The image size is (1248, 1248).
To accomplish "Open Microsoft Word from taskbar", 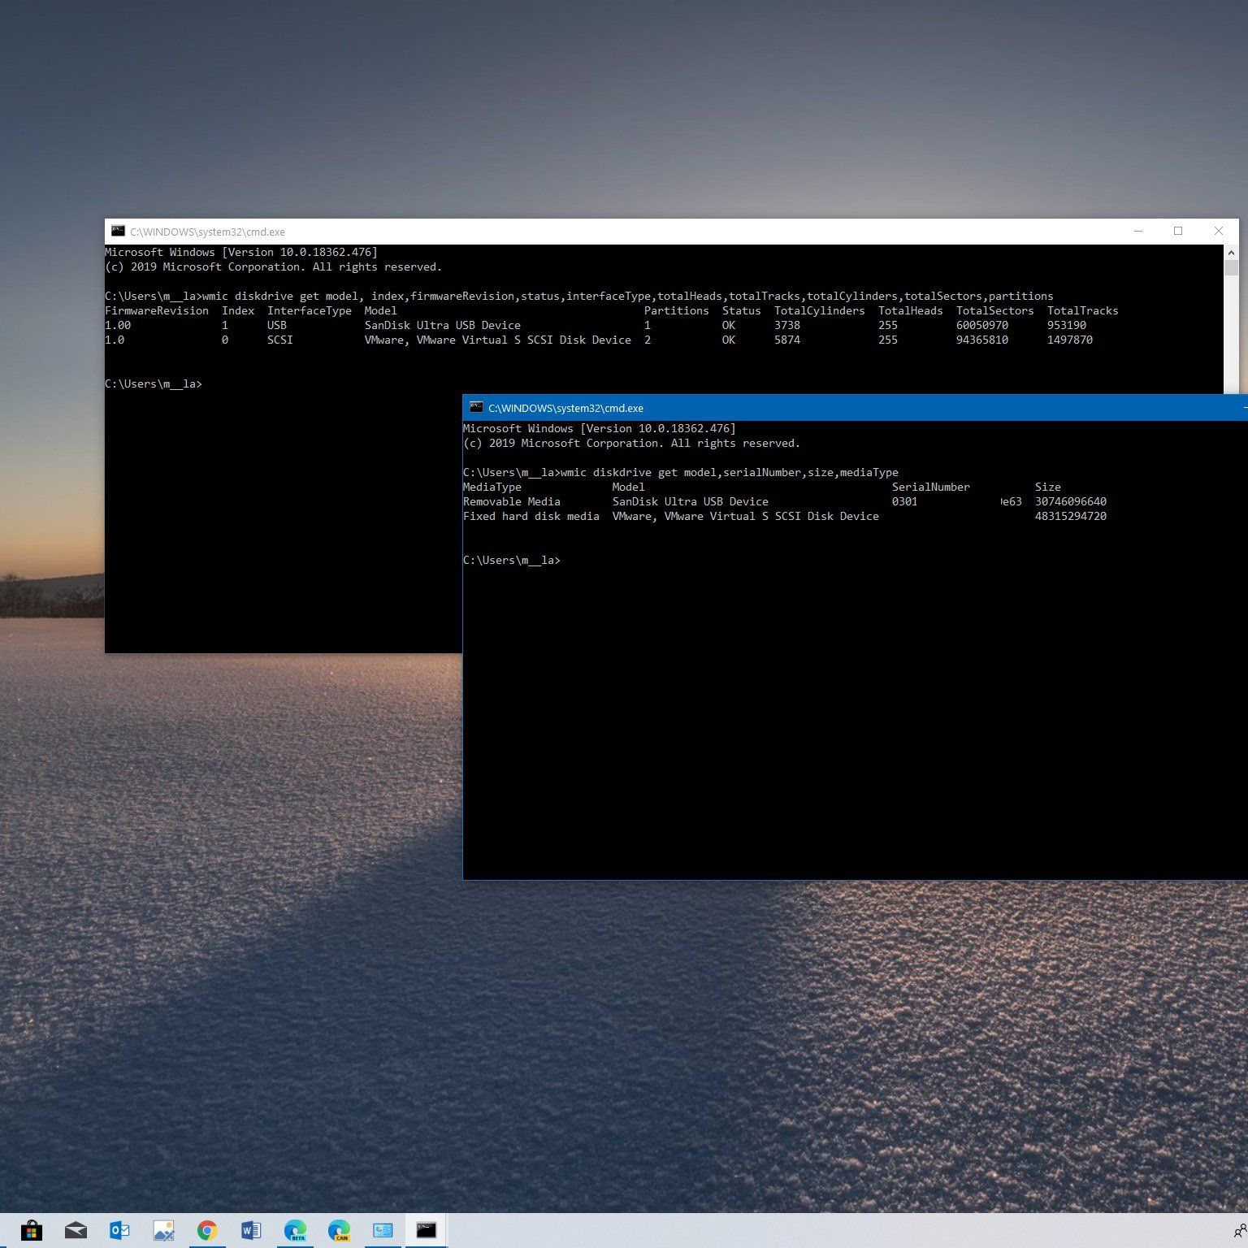I will pyautogui.click(x=251, y=1230).
